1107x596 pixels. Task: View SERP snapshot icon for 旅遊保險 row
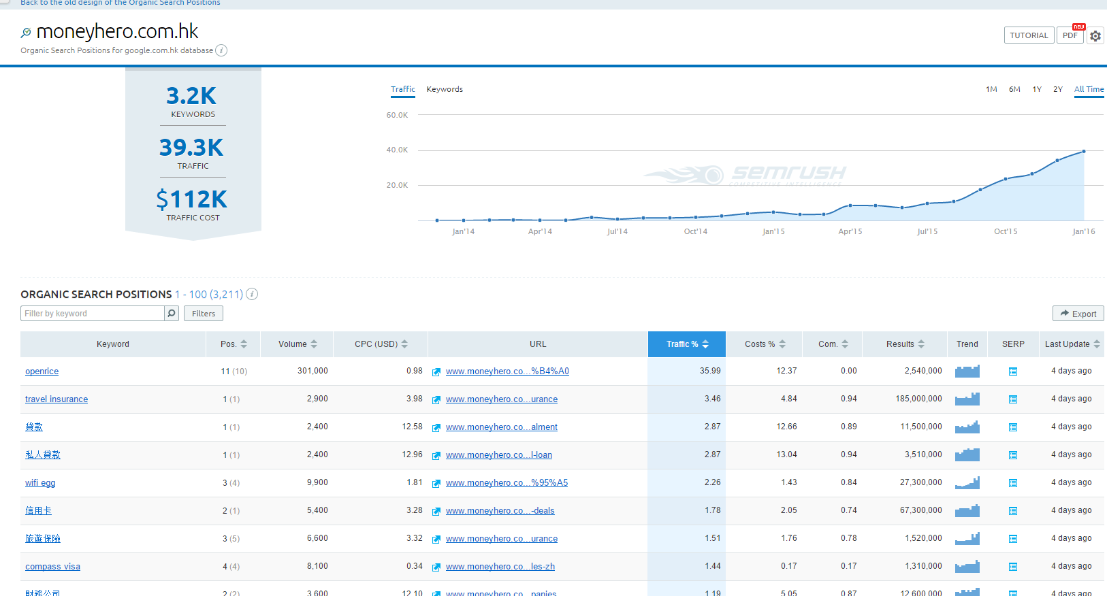[x=1013, y=539]
